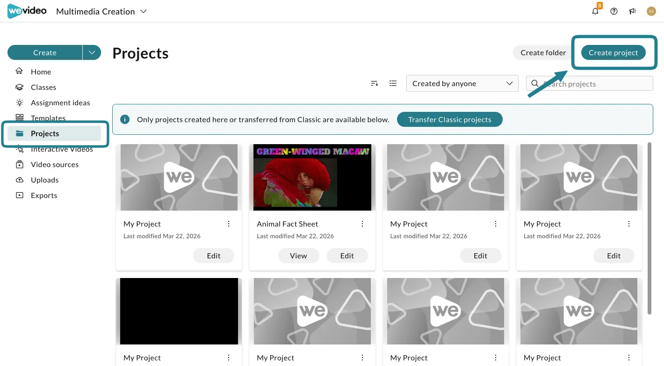
Task: Open the black thumbnail project
Action: tap(179, 311)
